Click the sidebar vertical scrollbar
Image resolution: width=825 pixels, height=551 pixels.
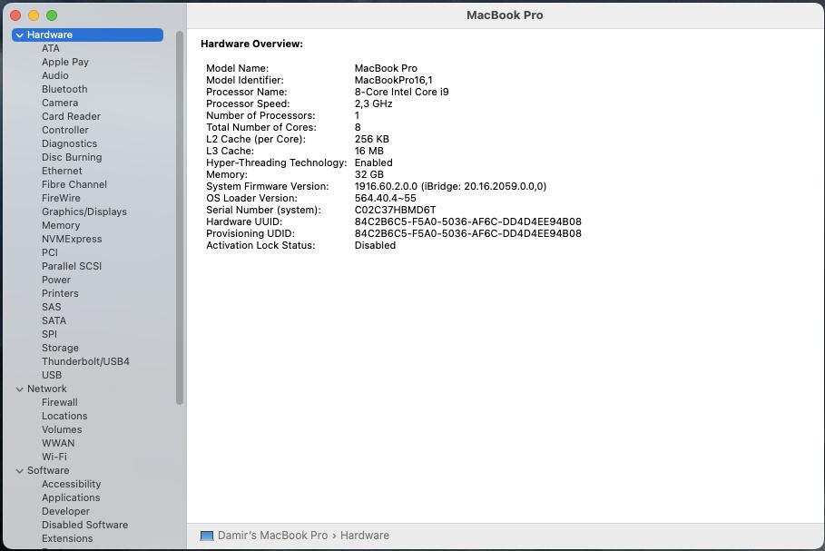point(180,218)
